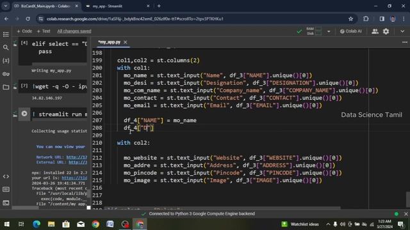
Task: Open the command palette icon
Action: [6, 190]
